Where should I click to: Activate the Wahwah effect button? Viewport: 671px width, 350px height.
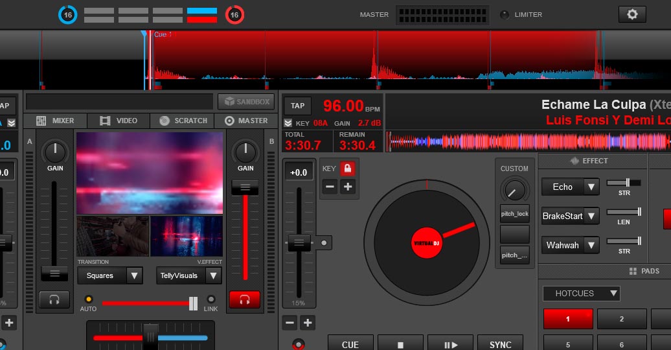562,245
